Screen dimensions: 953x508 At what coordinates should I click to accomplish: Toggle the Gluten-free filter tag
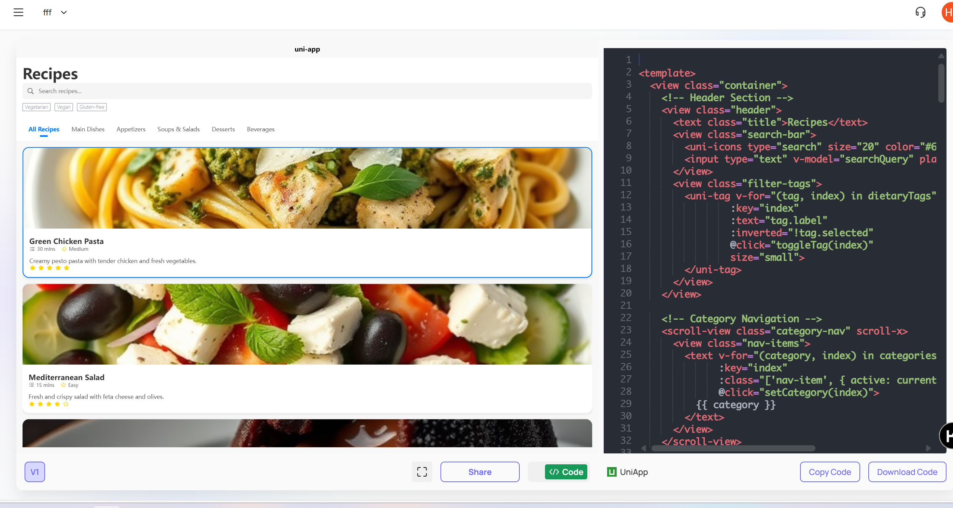point(92,107)
